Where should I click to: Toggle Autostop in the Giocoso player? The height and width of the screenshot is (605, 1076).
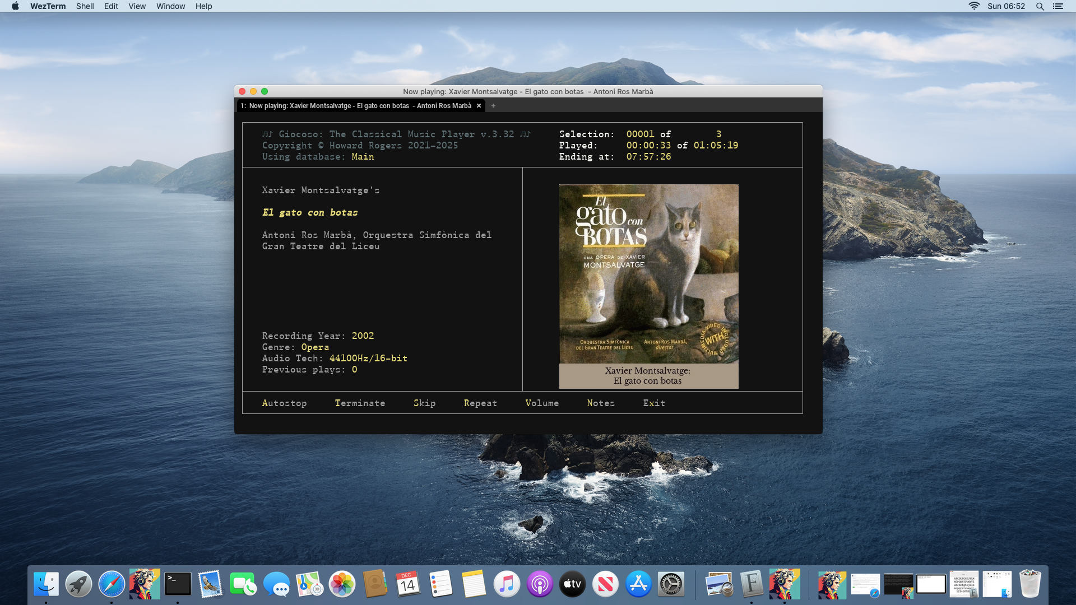284,403
